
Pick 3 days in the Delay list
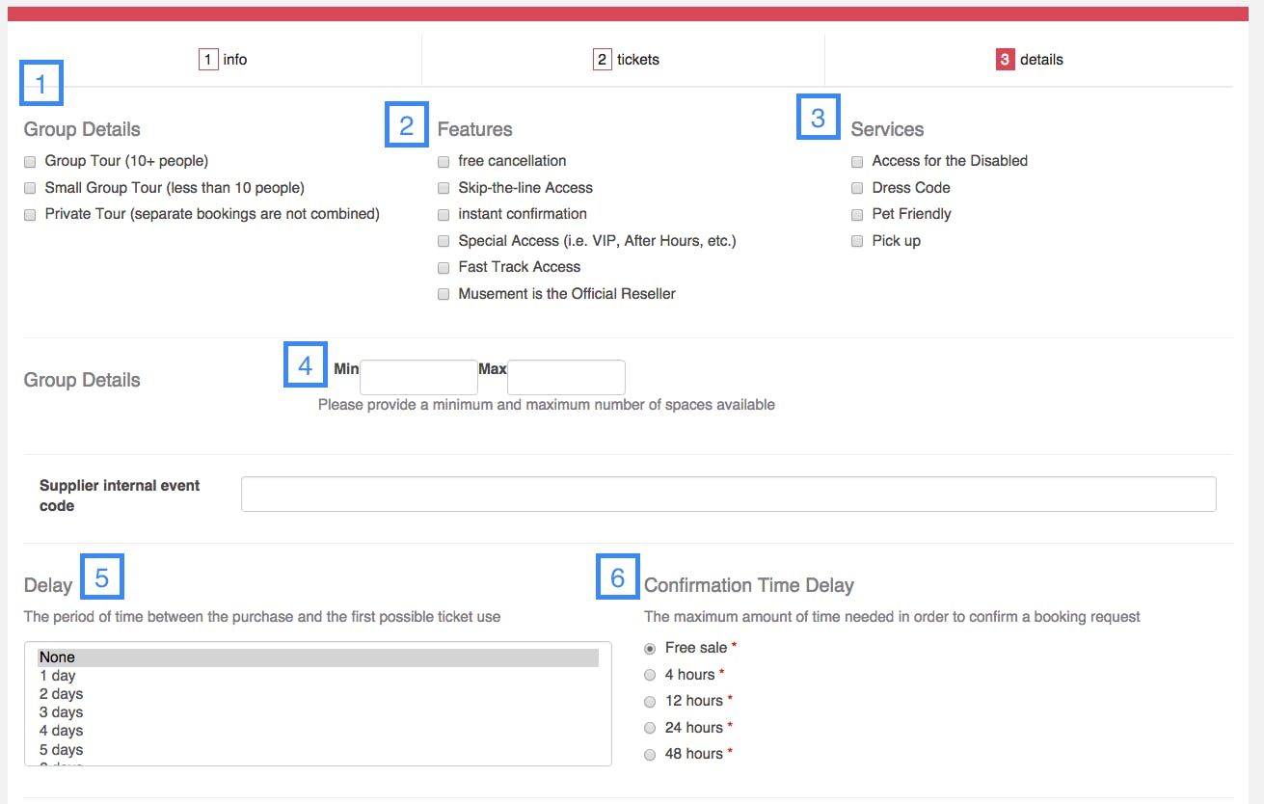tap(318, 712)
